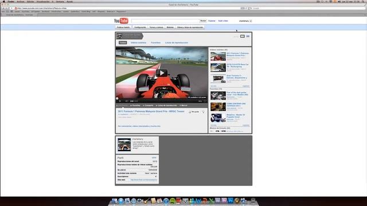Switch to the Vídeos subidos tab
The image size is (367, 206).
138,43
